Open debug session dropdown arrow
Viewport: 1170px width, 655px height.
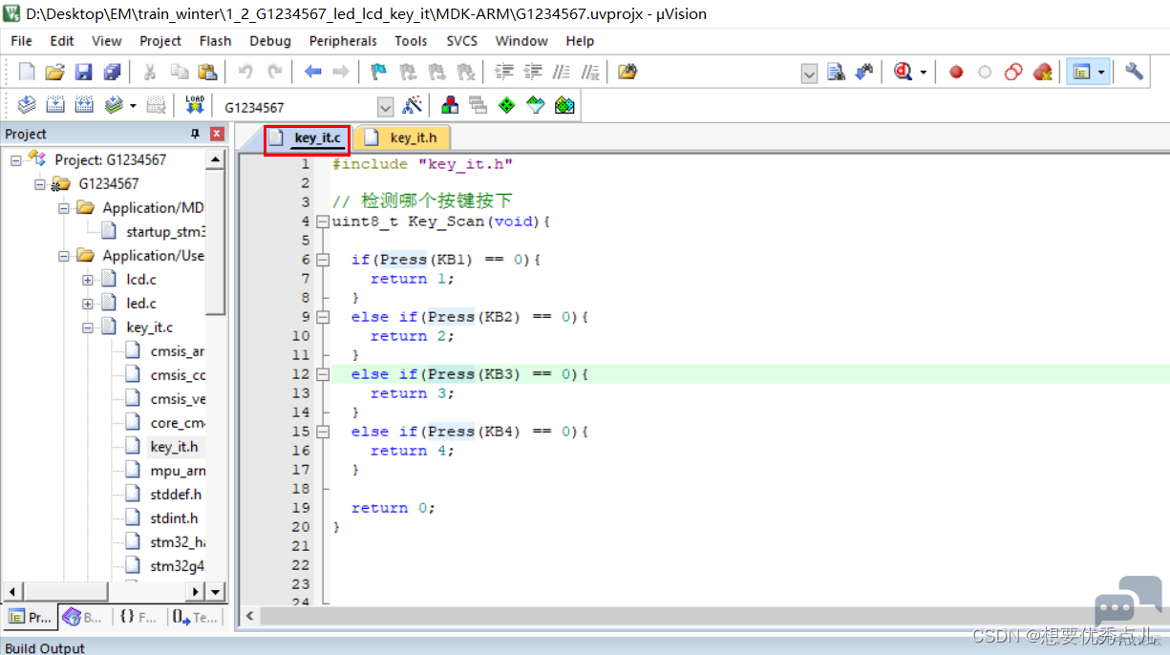(x=923, y=72)
